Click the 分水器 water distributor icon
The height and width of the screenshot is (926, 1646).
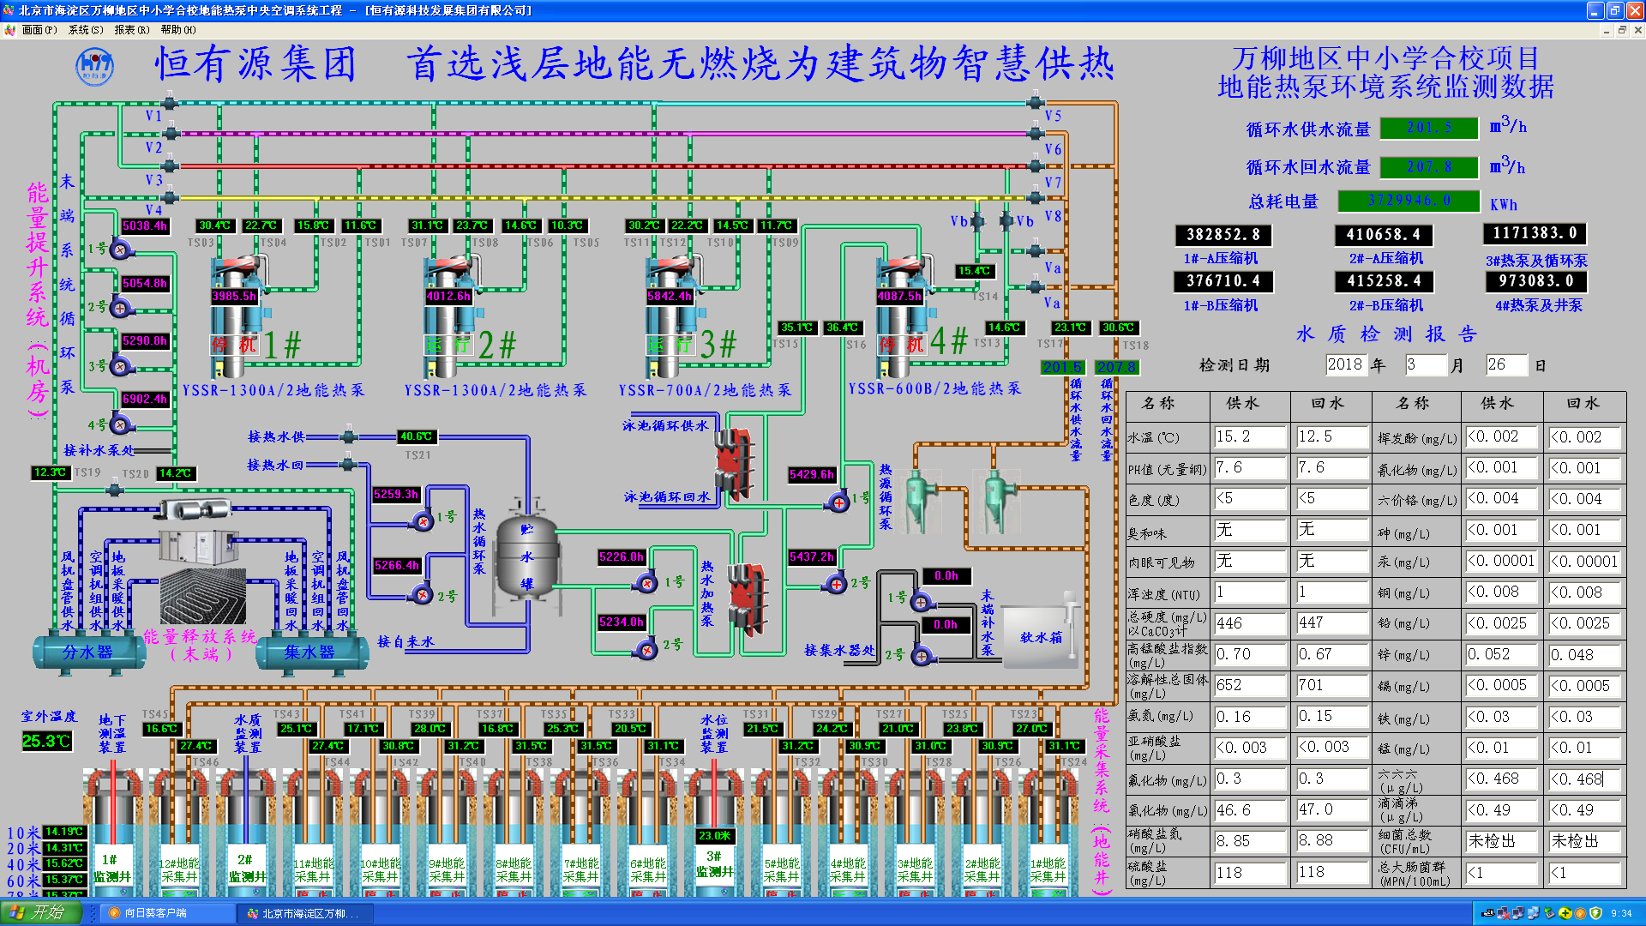point(88,652)
